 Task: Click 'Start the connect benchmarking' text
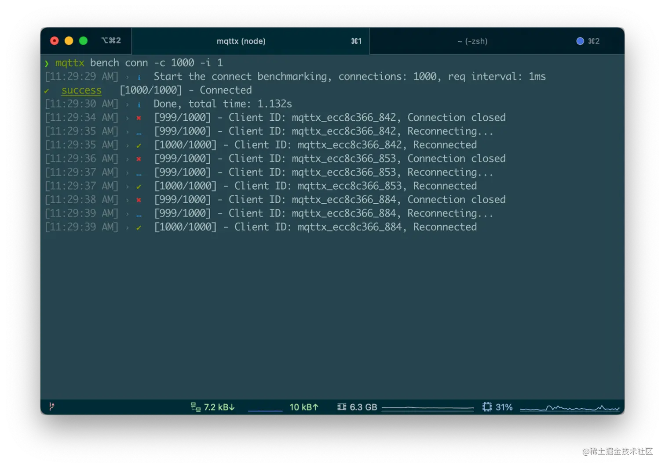click(241, 76)
